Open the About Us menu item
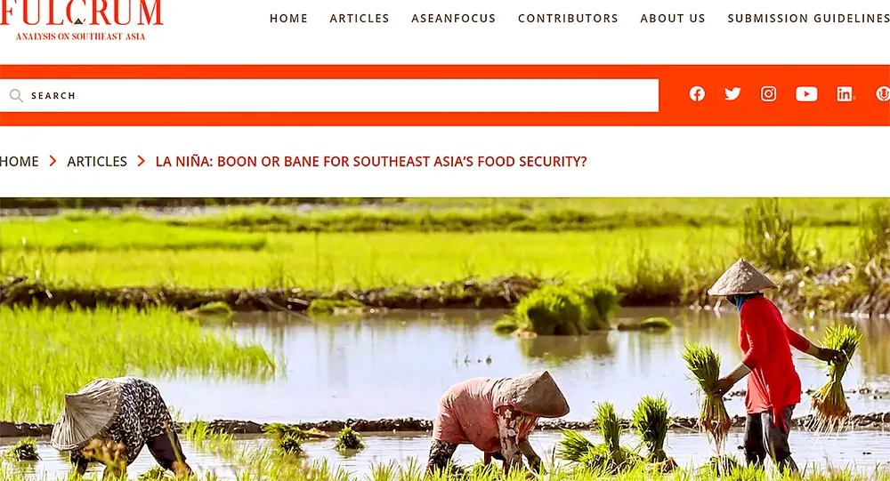 coord(673,18)
